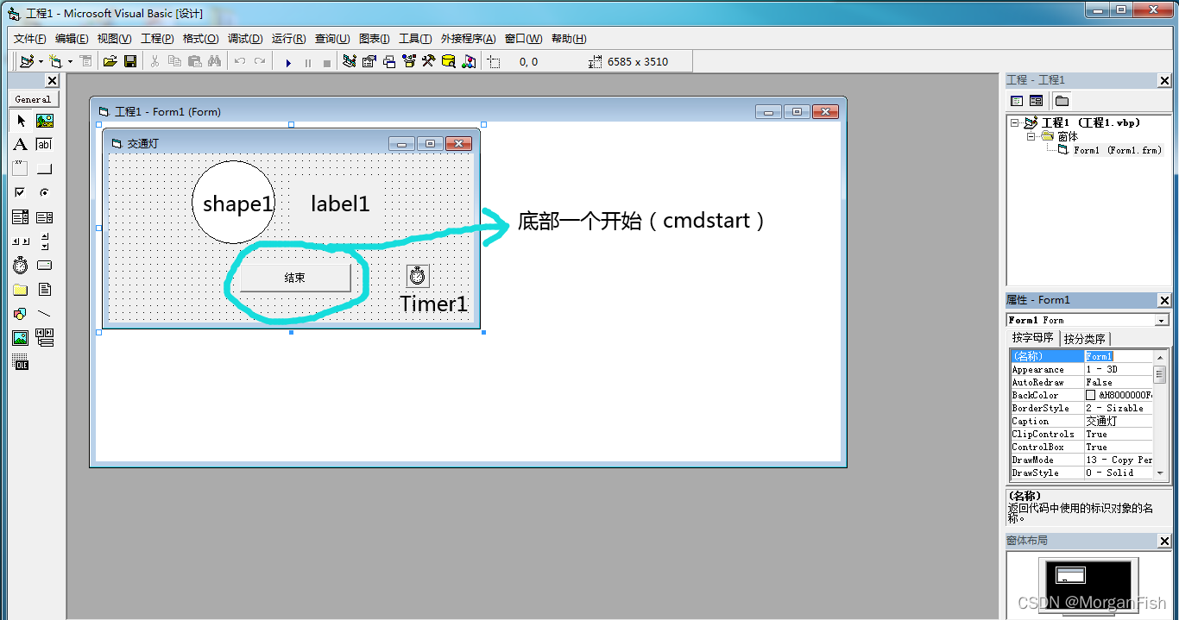The height and width of the screenshot is (620, 1179).
Task: Select the DriveListBox control tool
Action: (x=45, y=265)
